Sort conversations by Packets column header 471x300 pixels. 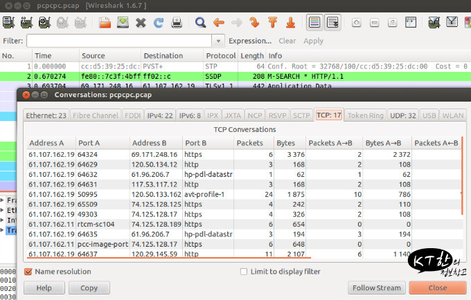coord(254,143)
